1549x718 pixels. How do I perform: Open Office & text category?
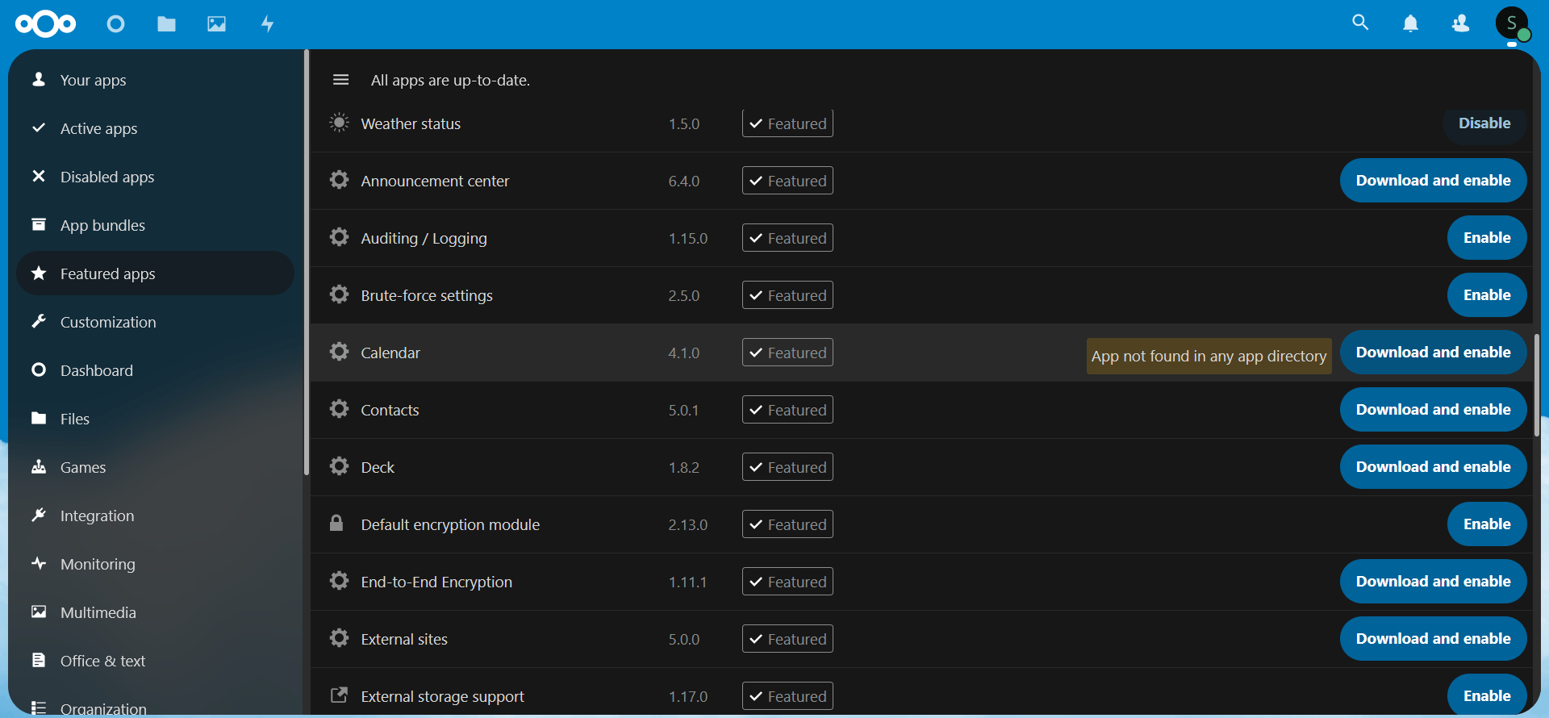pos(155,661)
